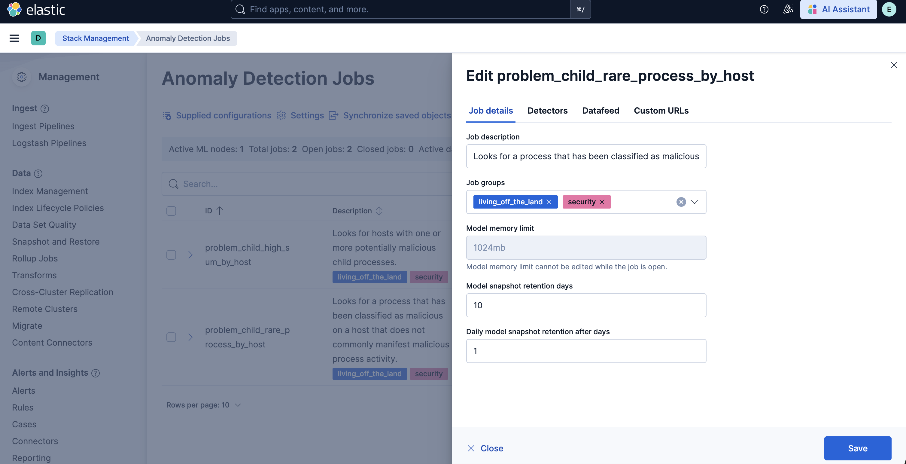This screenshot has height=464, width=906.
Task: Clear all job groups with the clear icon
Action: coord(681,202)
